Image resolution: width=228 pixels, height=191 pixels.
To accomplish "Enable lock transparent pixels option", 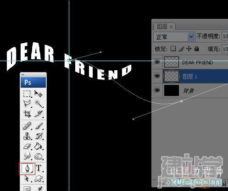I will coord(173,49).
